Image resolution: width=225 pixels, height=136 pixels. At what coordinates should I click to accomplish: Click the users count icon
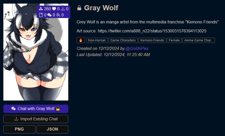(58, 15)
